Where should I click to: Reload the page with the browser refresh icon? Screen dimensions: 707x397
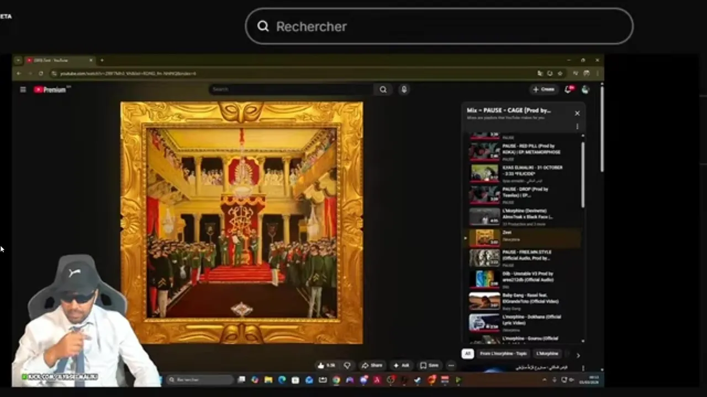click(x=41, y=73)
